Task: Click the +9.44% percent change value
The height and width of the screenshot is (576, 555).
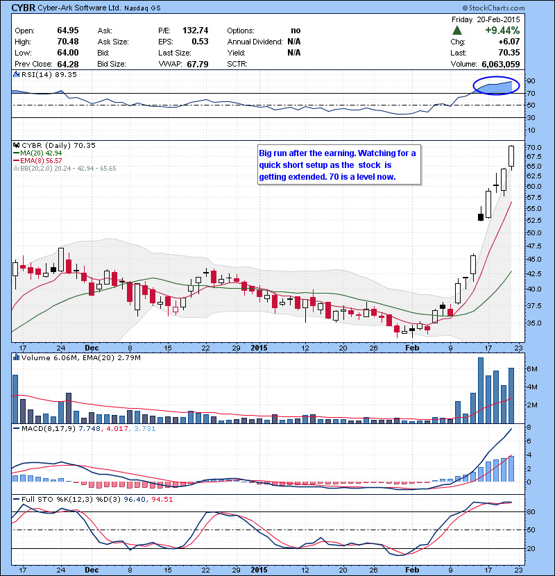Action: (502, 30)
